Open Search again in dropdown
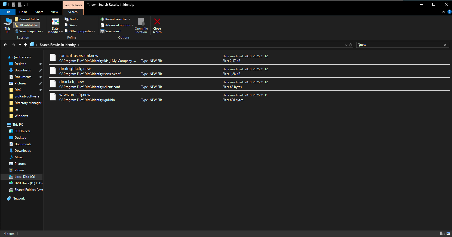Viewport: 452px width, 237px height. pos(29,31)
